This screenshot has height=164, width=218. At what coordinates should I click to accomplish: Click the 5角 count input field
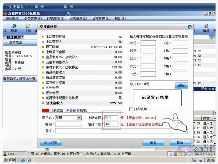click(180, 59)
